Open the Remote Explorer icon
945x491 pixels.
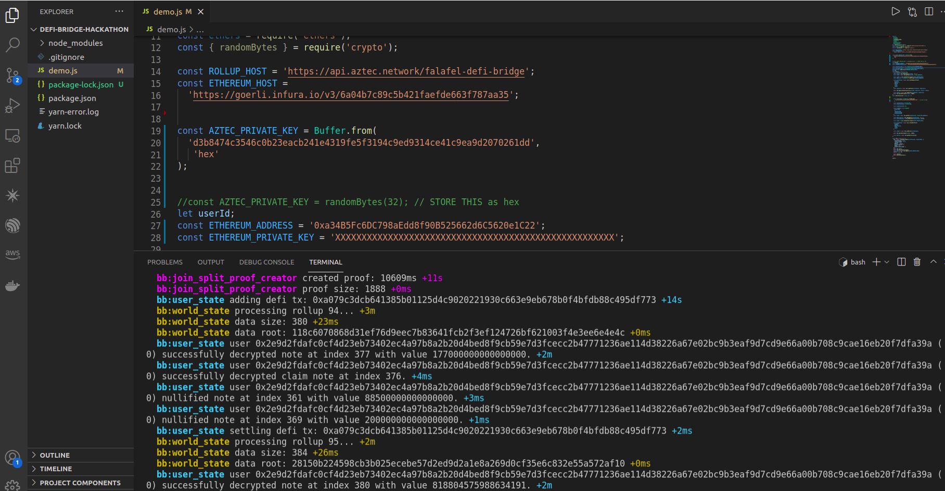pyautogui.click(x=12, y=136)
